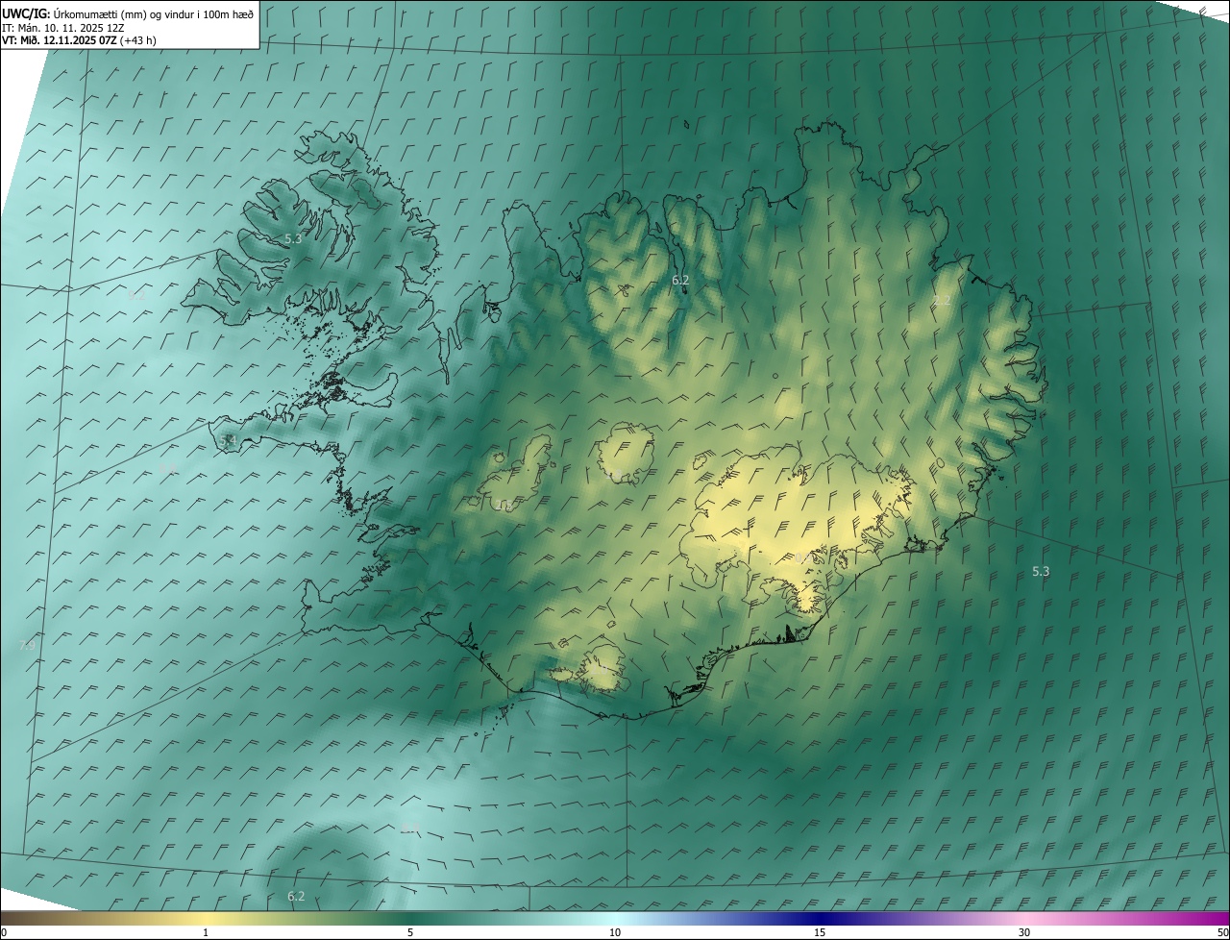Click the 10 tick label on the color scale
Screen dimensions: 1230x940
(x=615, y=932)
